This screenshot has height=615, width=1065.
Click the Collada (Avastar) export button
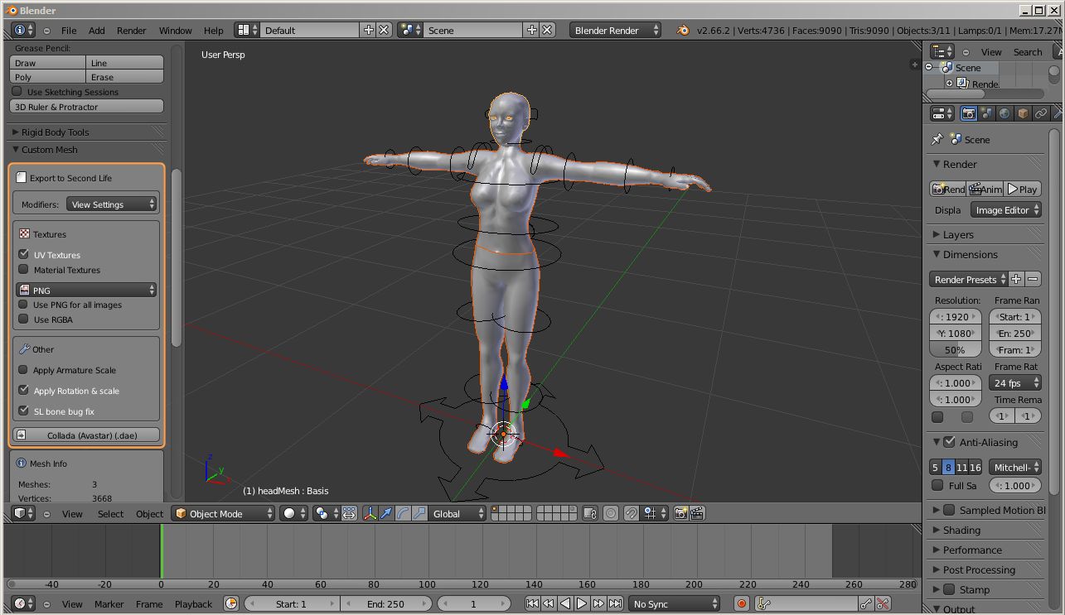[86, 435]
